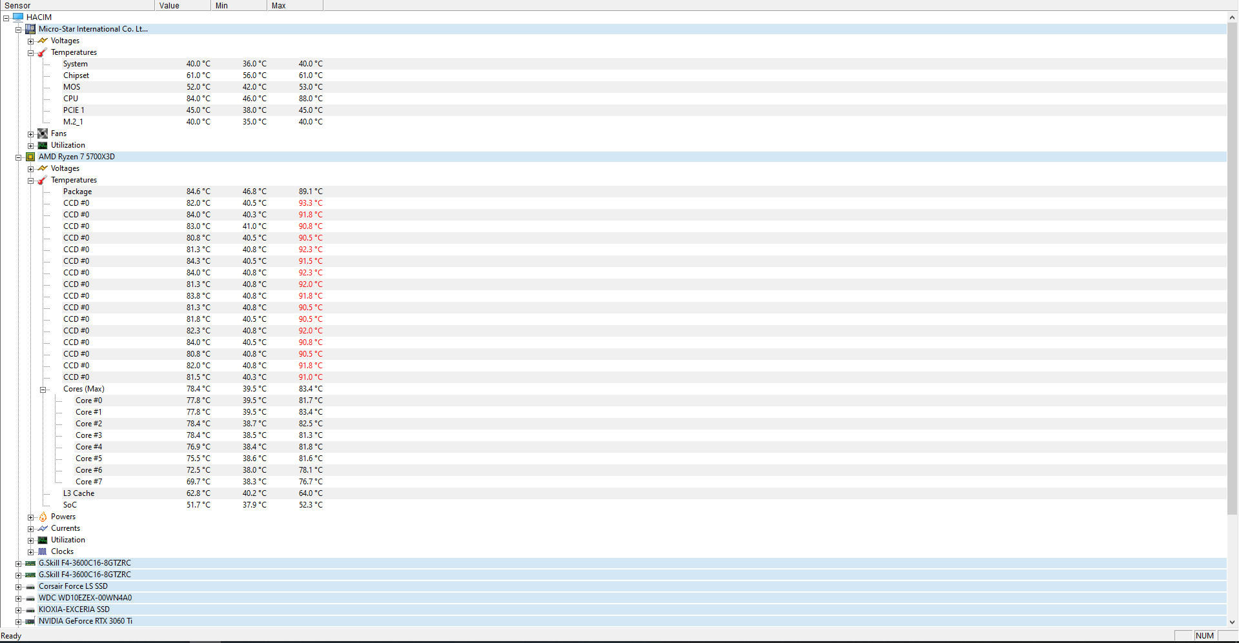Click the Voltages icon under Micro-Star motherboard

[x=43, y=41]
